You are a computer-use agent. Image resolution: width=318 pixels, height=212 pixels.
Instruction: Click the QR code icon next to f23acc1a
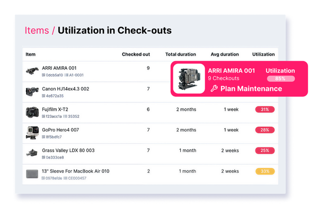pos(43,117)
